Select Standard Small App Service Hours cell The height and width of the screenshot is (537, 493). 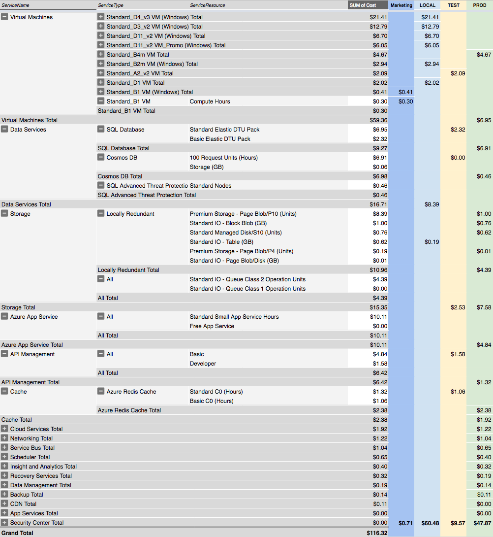268,317
